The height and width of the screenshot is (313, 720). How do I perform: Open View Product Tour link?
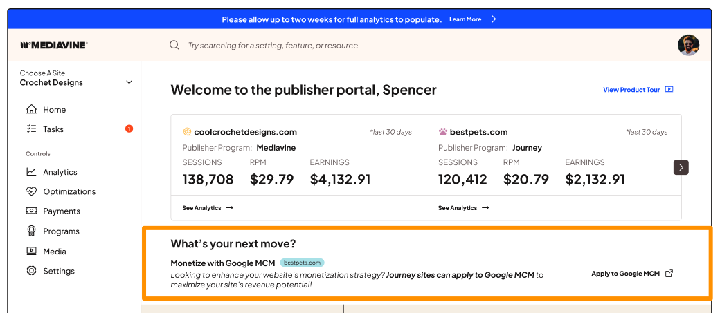coord(638,90)
